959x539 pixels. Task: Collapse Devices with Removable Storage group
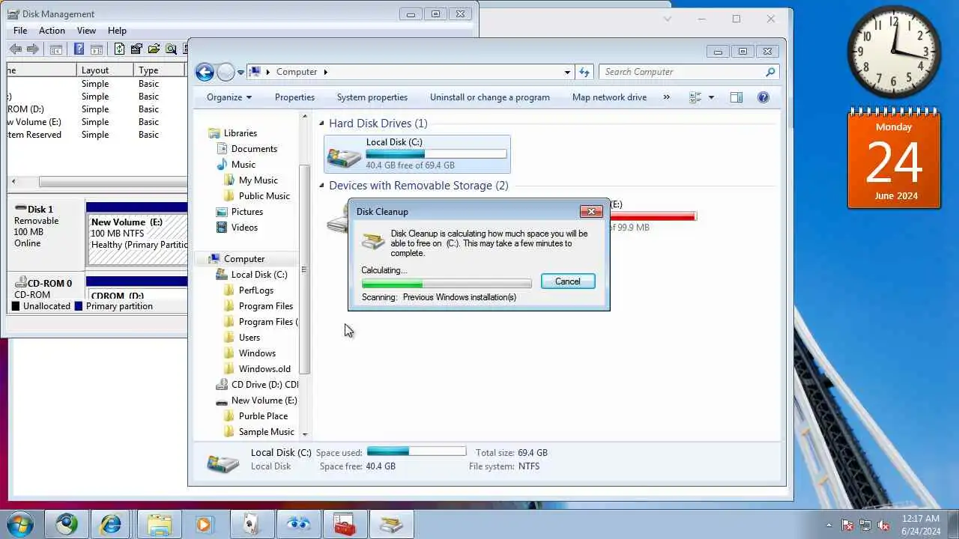coord(321,186)
